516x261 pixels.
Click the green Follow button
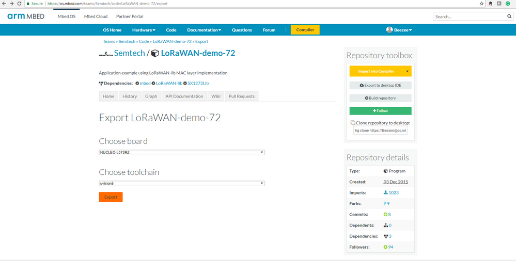tap(381, 111)
